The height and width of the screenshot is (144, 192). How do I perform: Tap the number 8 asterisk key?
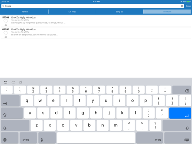pyautogui.click(x=112, y=90)
